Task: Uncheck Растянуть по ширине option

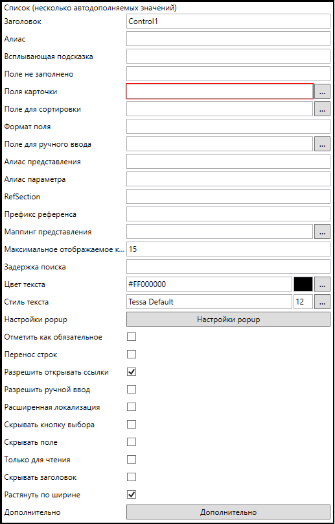Action: click(x=132, y=495)
